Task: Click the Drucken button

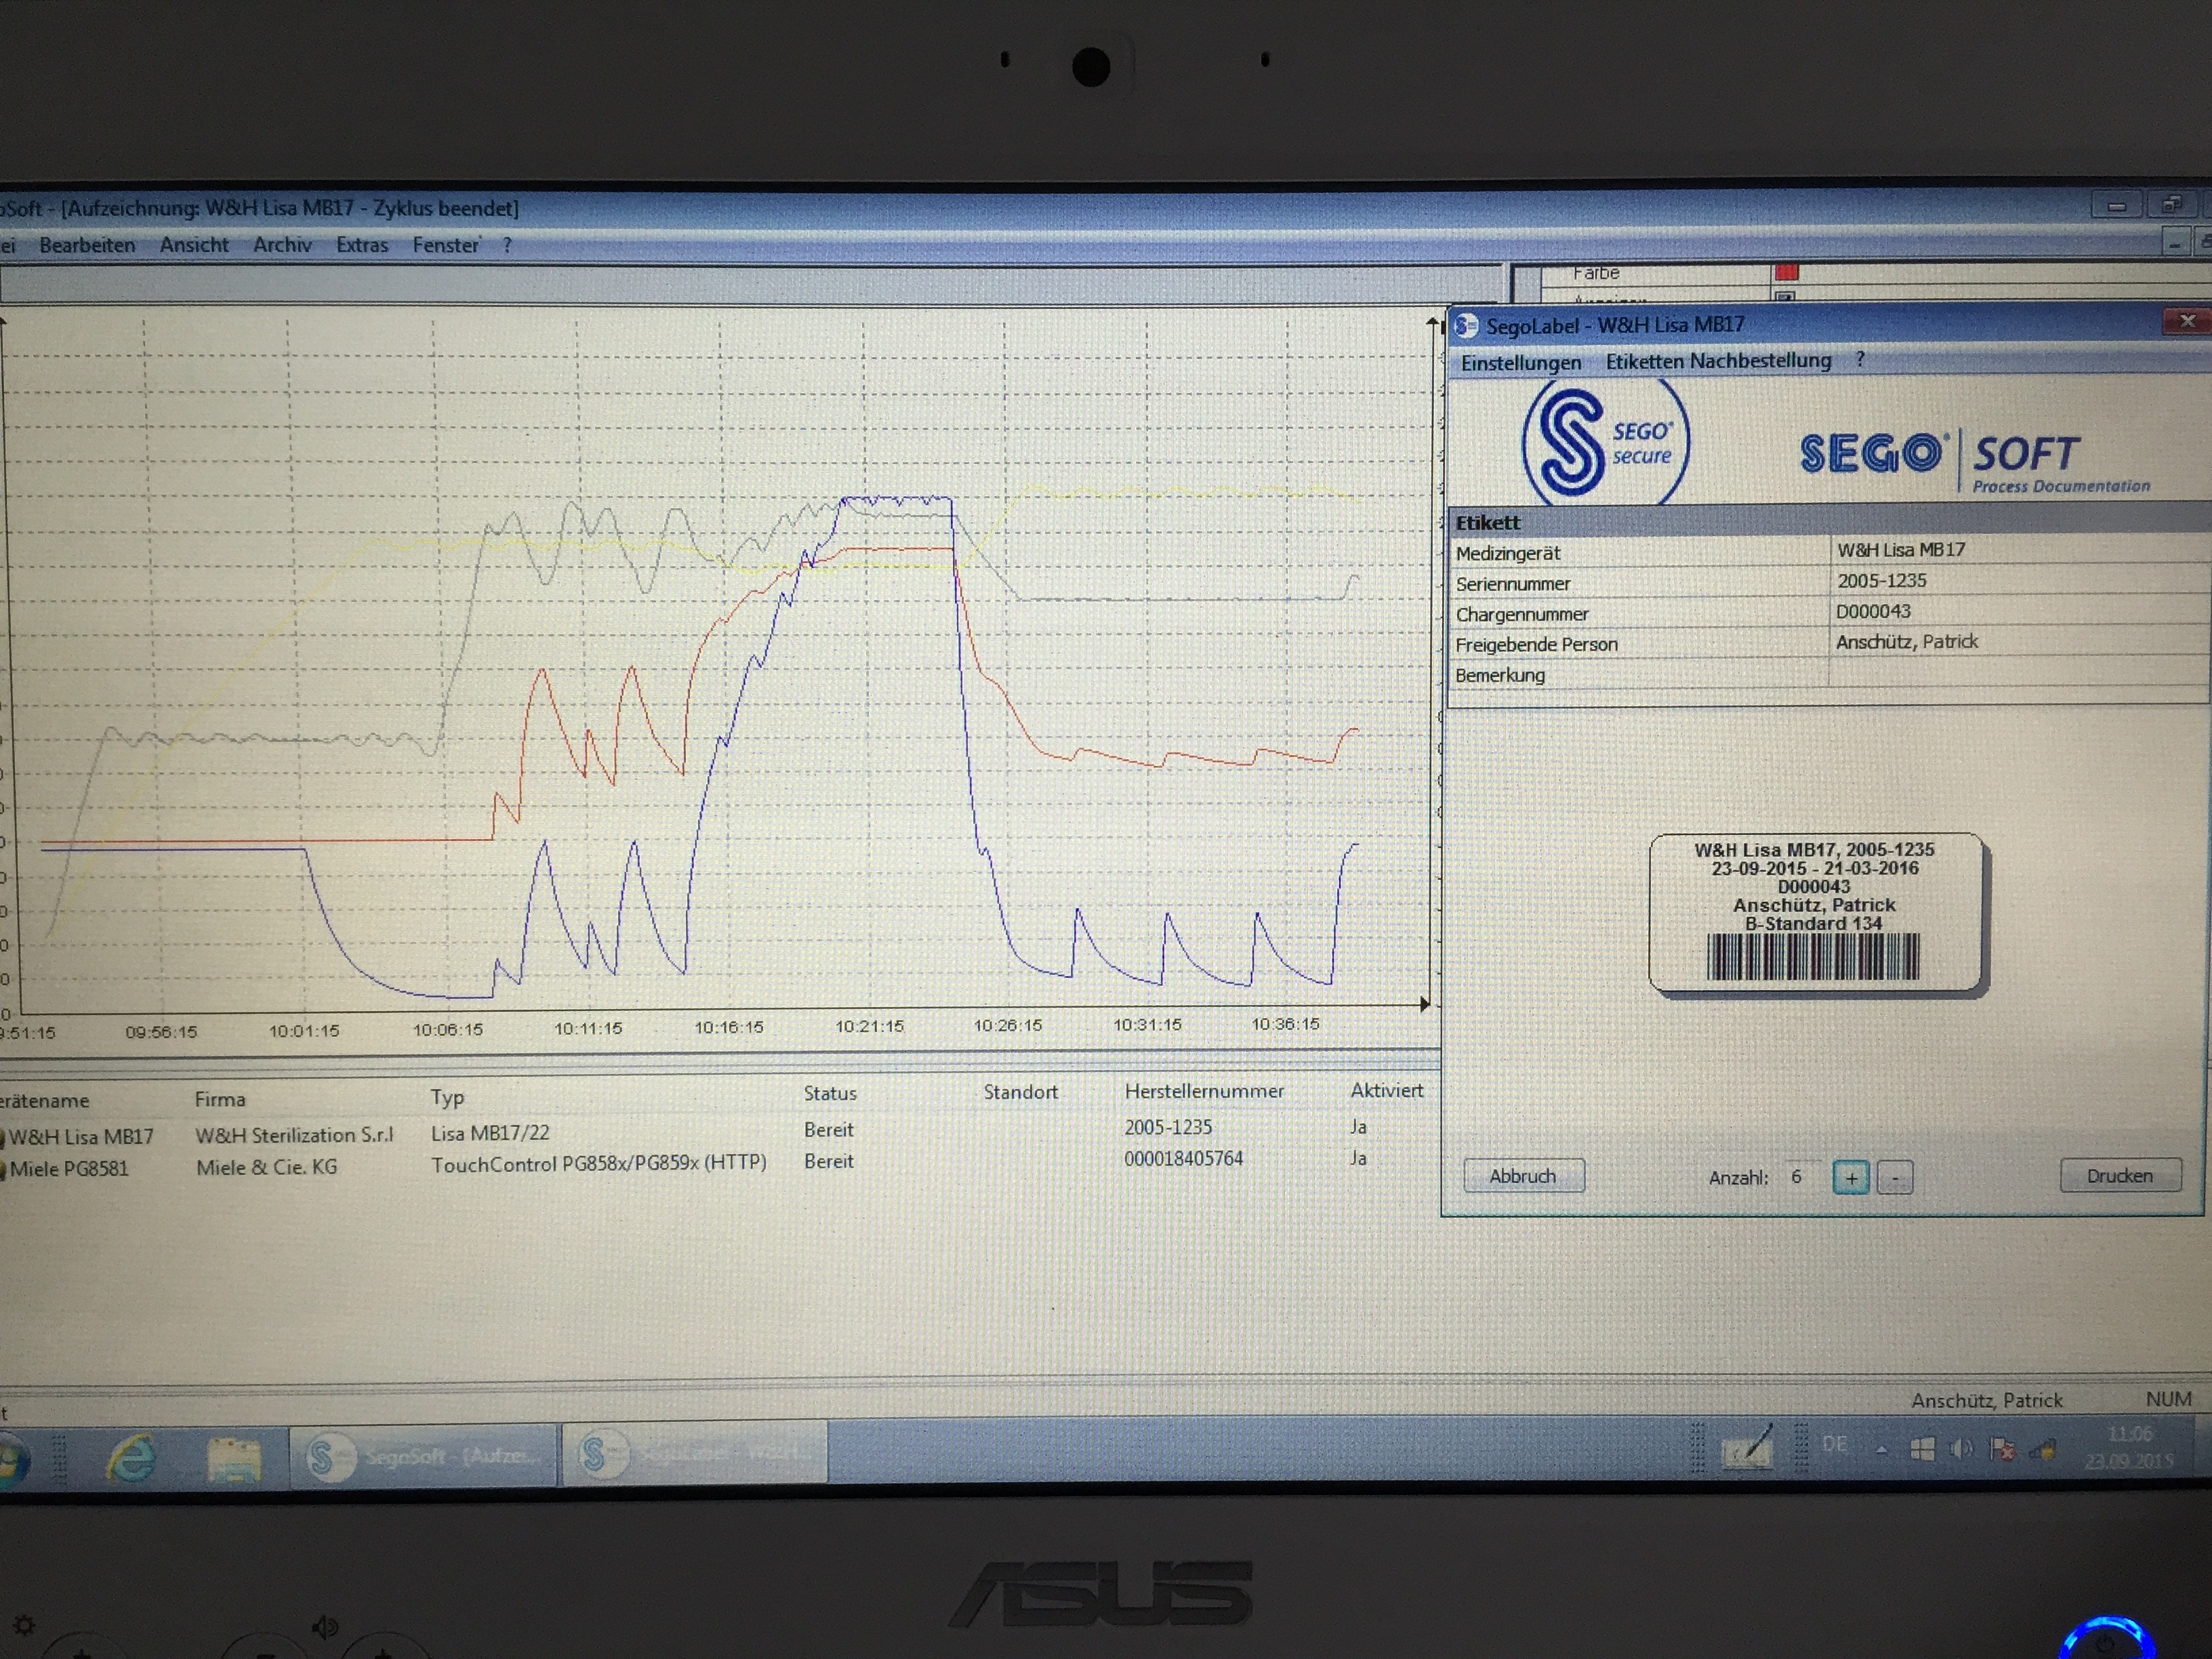Action: 2120,1176
